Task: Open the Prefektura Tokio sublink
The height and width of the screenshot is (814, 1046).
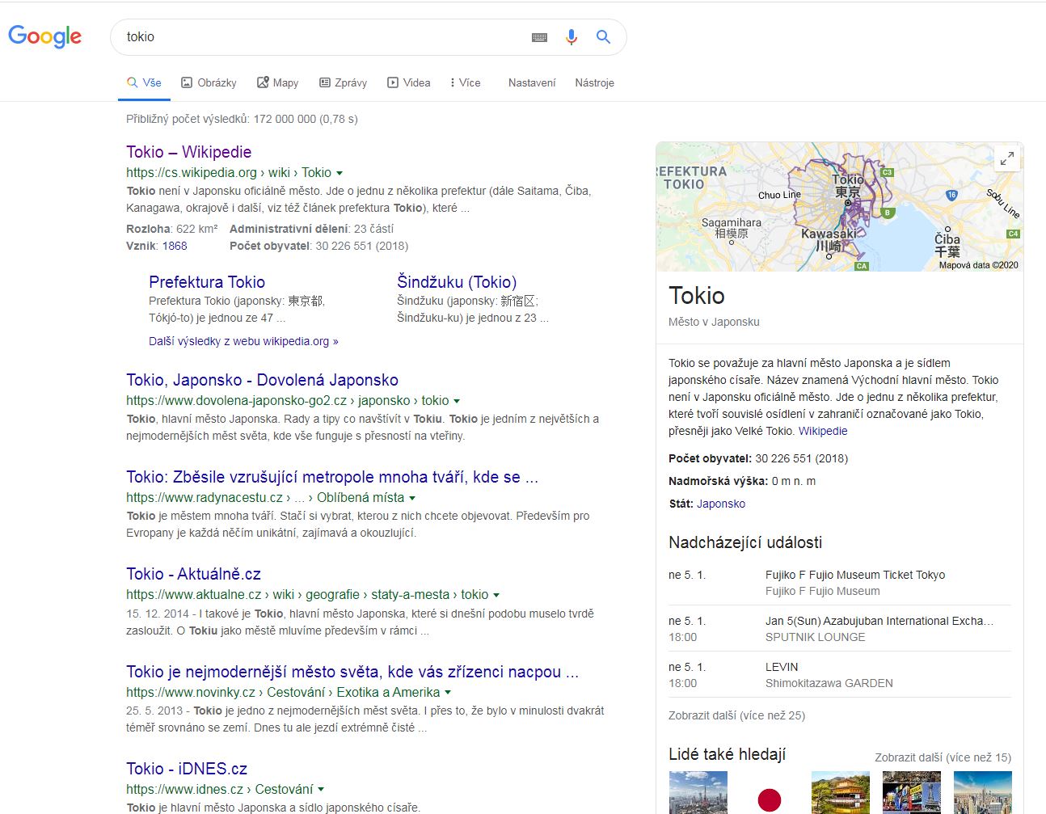Action: (x=207, y=282)
